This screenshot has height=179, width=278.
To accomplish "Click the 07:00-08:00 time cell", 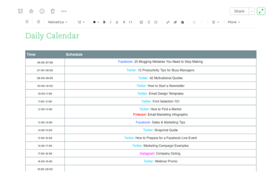I will pyautogui.click(x=45, y=70).
